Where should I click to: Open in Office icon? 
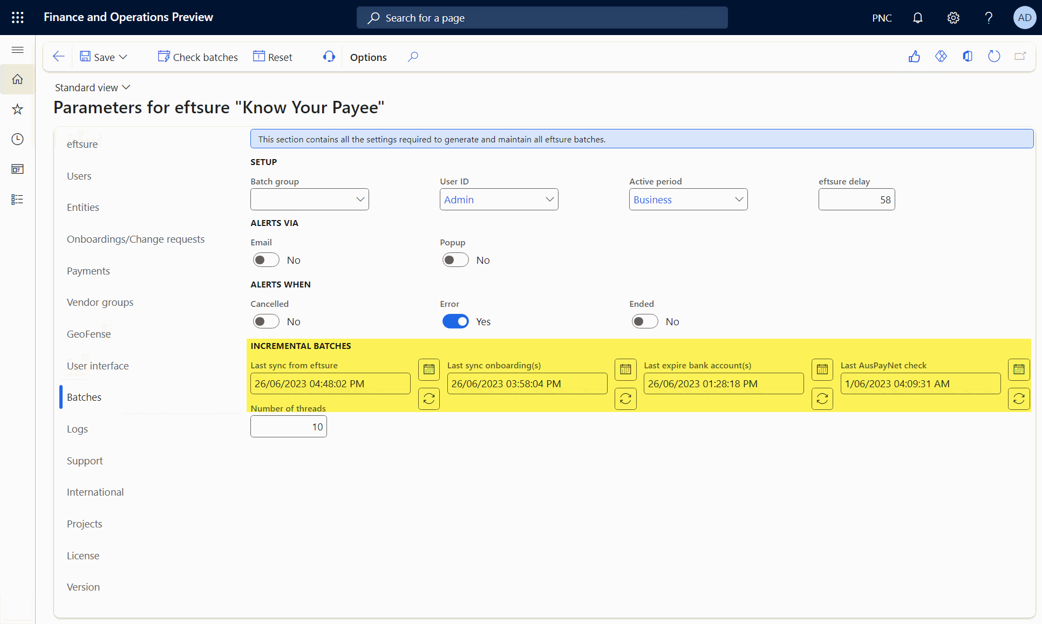[968, 57]
